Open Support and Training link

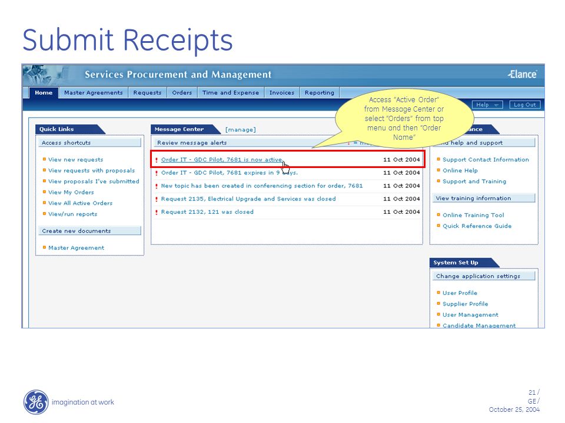[x=474, y=182]
